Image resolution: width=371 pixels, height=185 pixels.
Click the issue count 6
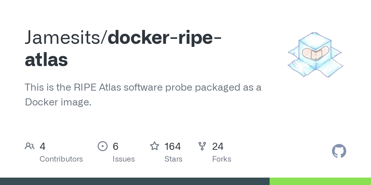[116, 146]
